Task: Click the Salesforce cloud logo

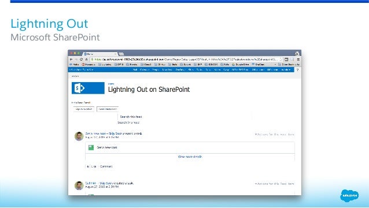Action: pos(349,195)
